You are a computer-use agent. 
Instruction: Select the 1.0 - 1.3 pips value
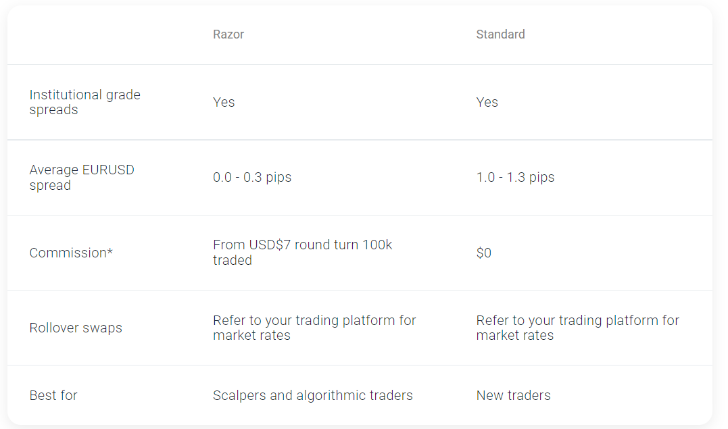(515, 177)
